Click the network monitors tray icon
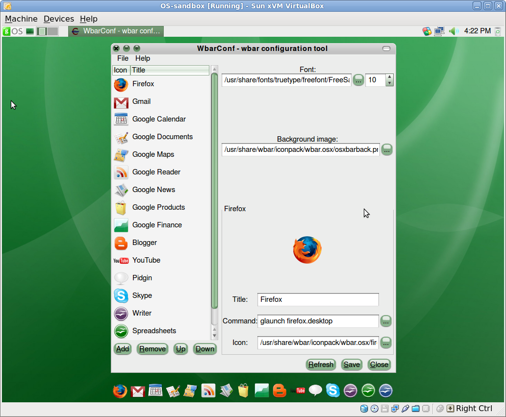The height and width of the screenshot is (417, 506). pos(439,31)
